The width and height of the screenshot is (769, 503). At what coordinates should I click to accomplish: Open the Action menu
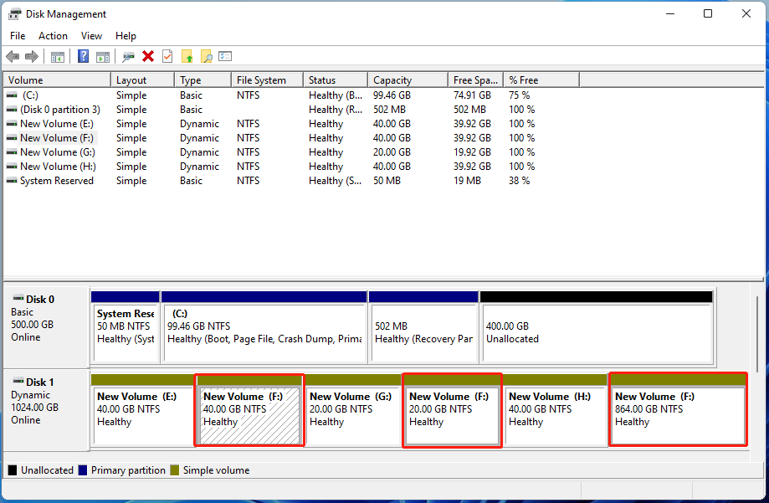pos(53,36)
